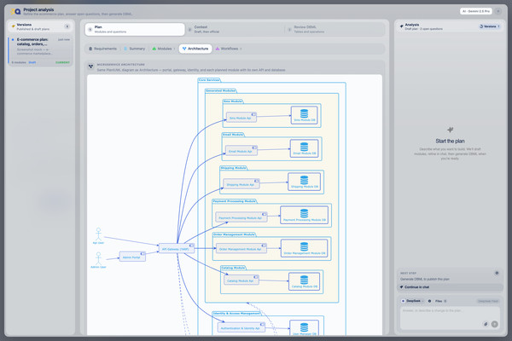Click the Email Module Api component
512x341 pixels.
pyautogui.click(x=241, y=150)
